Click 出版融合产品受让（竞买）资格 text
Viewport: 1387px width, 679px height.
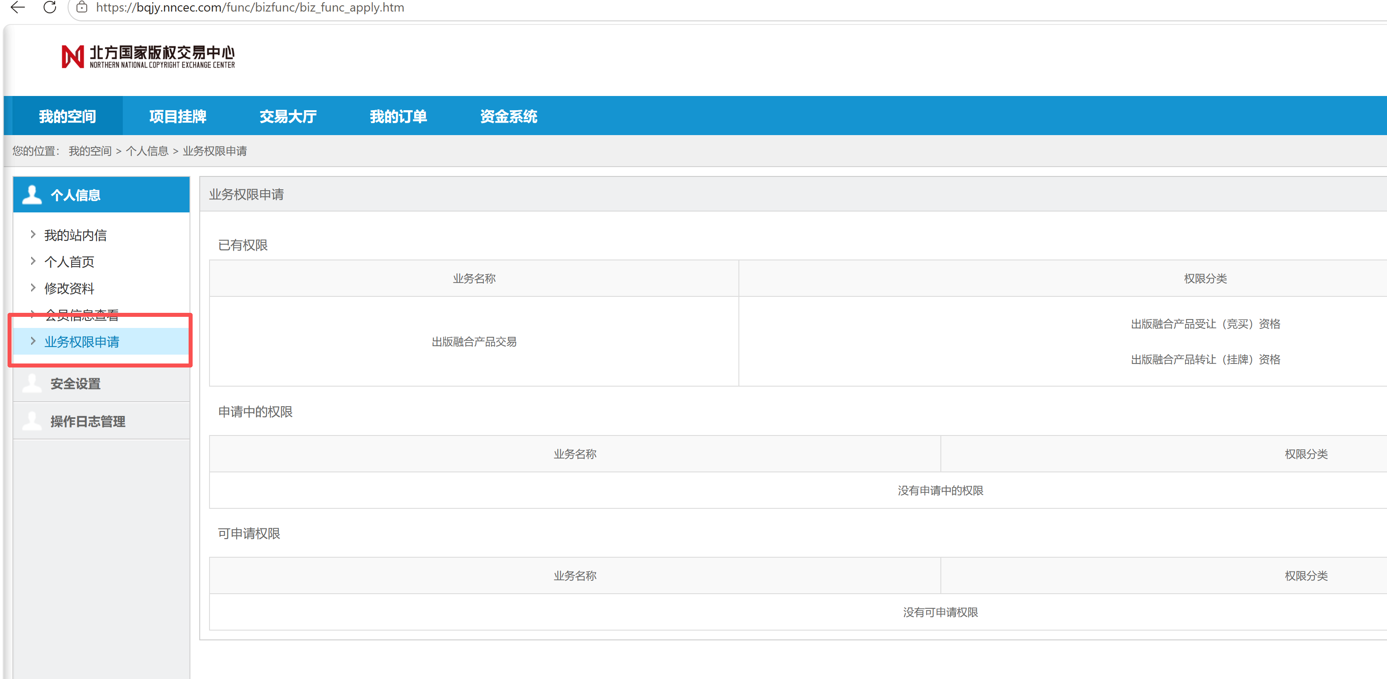[x=1206, y=324]
